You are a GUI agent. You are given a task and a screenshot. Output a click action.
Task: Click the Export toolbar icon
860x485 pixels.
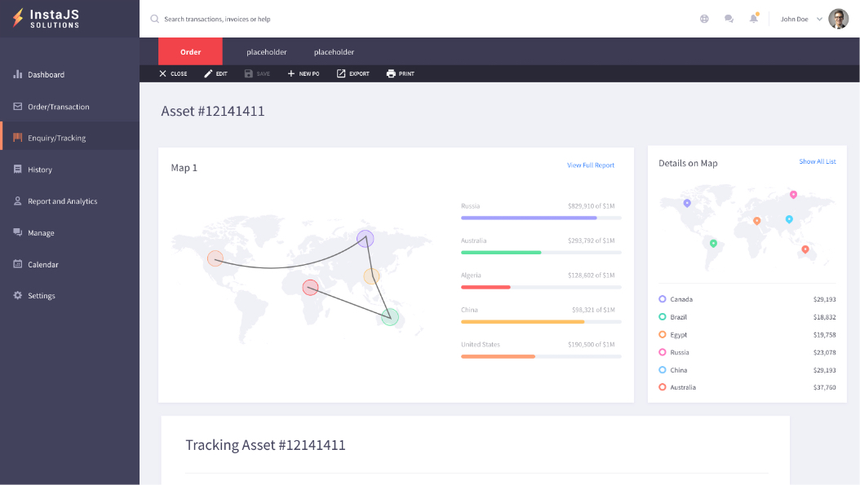pyautogui.click(x=342, y=73)
